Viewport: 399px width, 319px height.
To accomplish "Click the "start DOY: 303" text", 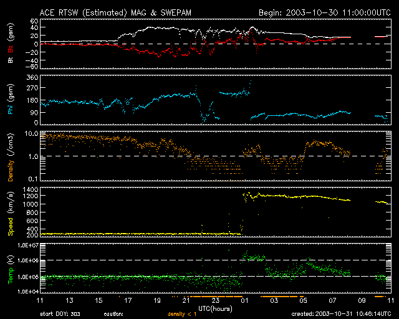I will pos(60,314).
